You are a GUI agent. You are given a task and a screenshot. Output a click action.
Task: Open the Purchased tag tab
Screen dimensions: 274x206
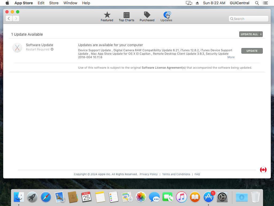[147, 17]
